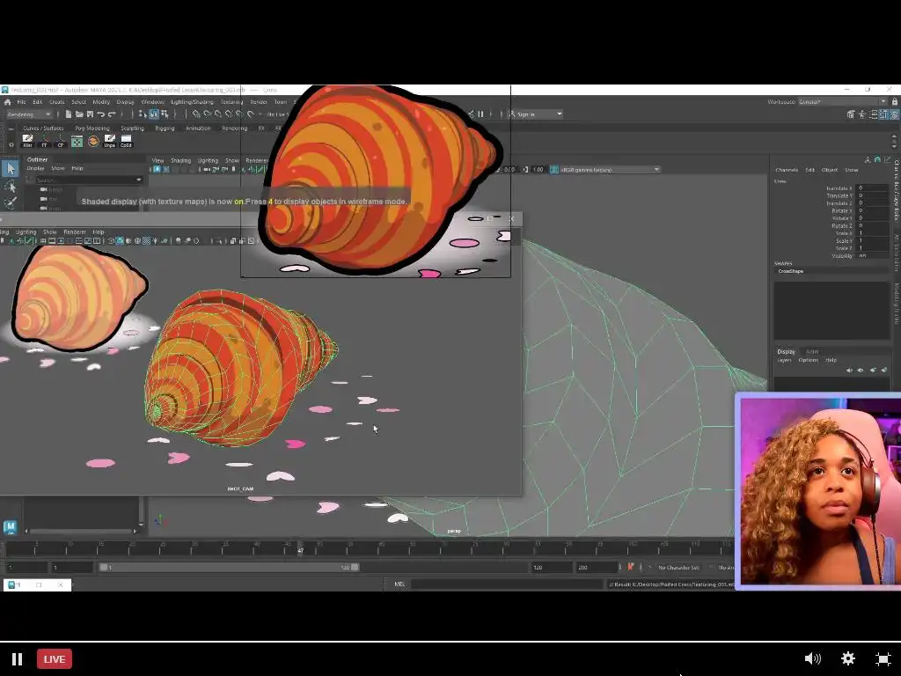The height and width of the screenshot is (676, 901).
Task: Click the CP shelf icon
Action: click(61, 141)
